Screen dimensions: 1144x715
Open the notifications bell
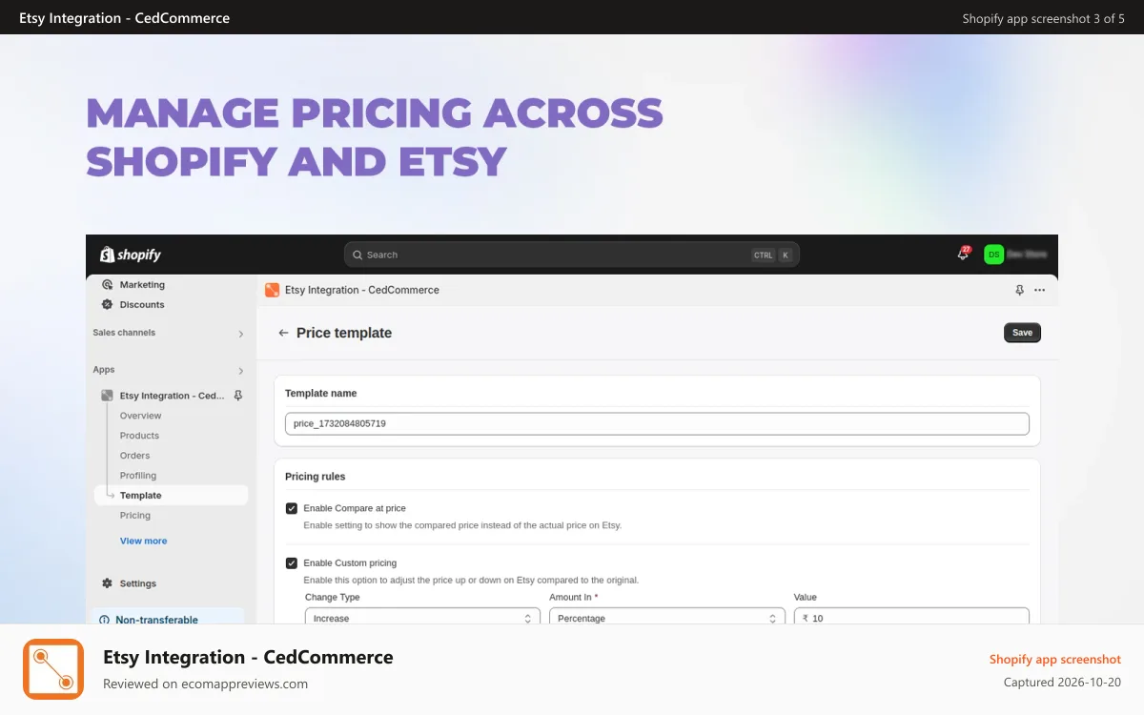click(x=963, y=255)
